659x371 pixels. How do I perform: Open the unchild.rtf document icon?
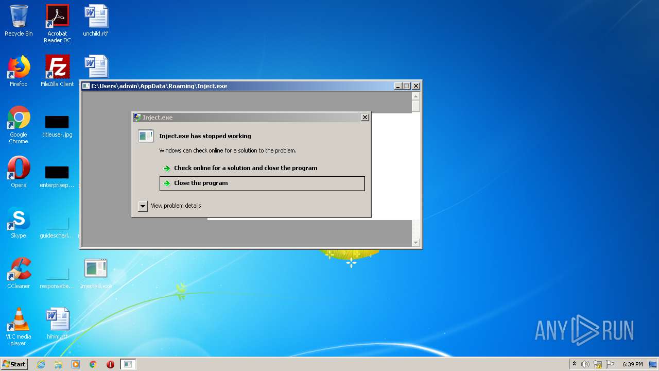pos(96,21)
